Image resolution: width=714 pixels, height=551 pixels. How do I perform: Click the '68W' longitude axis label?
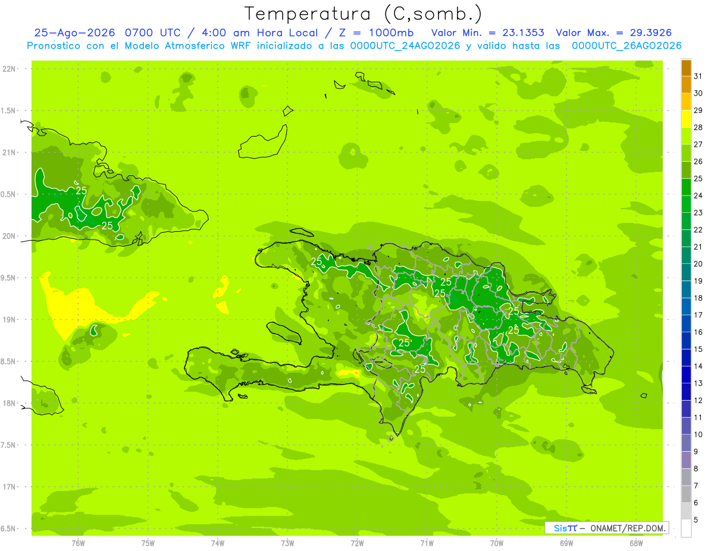(636, 543)
